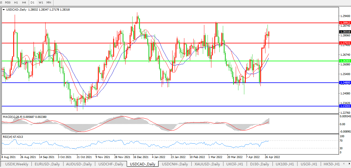Go to the USDCNH Daily tab
Viewport: 351px width, 168px height.
tap(175, 164)
